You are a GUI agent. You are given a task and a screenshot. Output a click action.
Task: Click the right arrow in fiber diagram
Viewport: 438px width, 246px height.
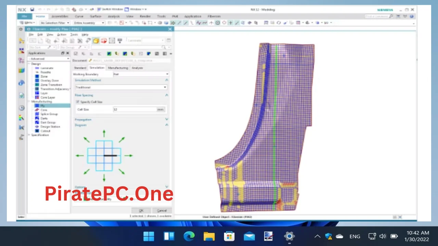pos(128,156)
